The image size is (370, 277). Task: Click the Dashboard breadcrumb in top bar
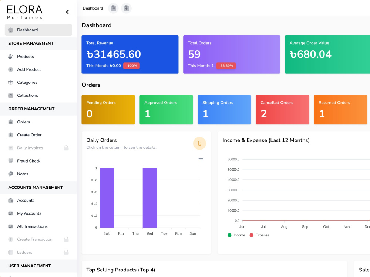(x=93, y=8)
